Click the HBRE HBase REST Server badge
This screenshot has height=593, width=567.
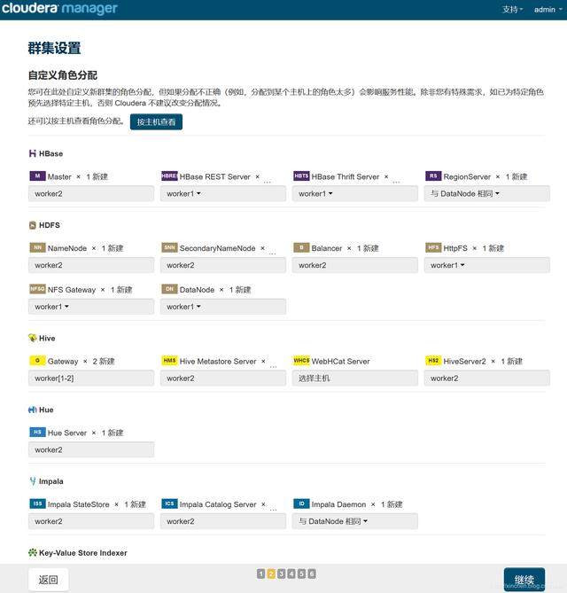(169, 176)
